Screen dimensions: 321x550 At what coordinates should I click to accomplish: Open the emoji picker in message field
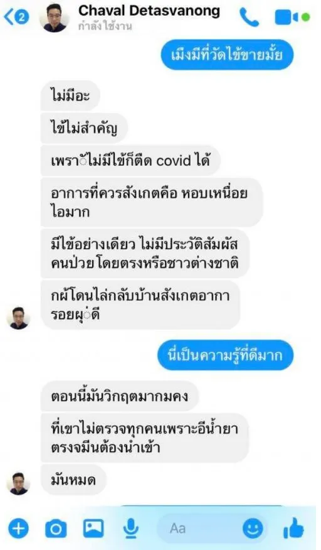253,528
